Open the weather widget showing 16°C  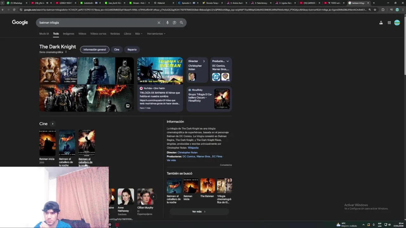[347, 225]
